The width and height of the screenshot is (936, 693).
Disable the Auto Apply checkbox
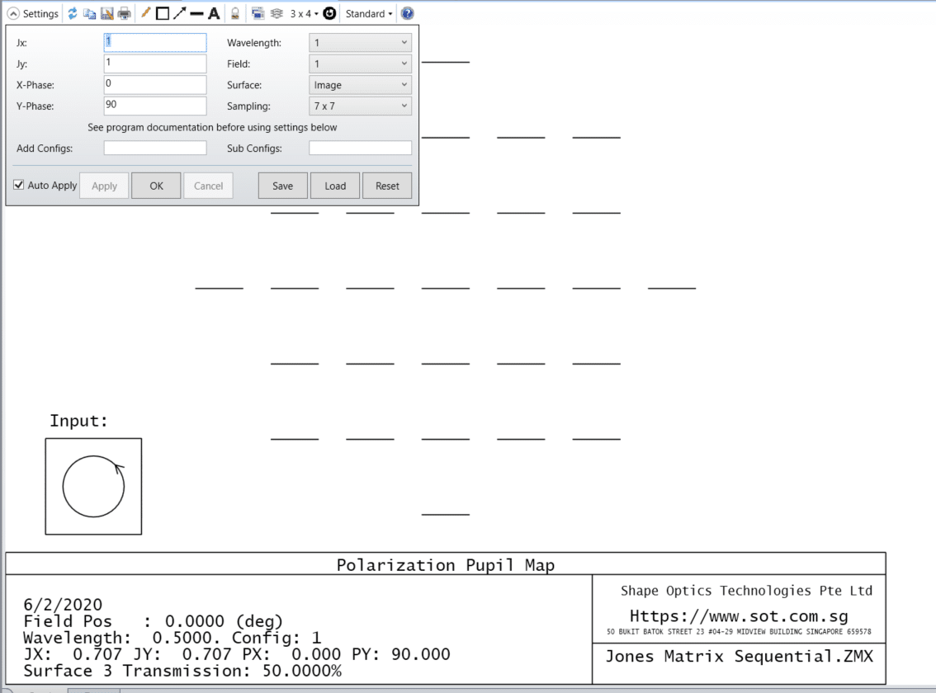(18, 185)
